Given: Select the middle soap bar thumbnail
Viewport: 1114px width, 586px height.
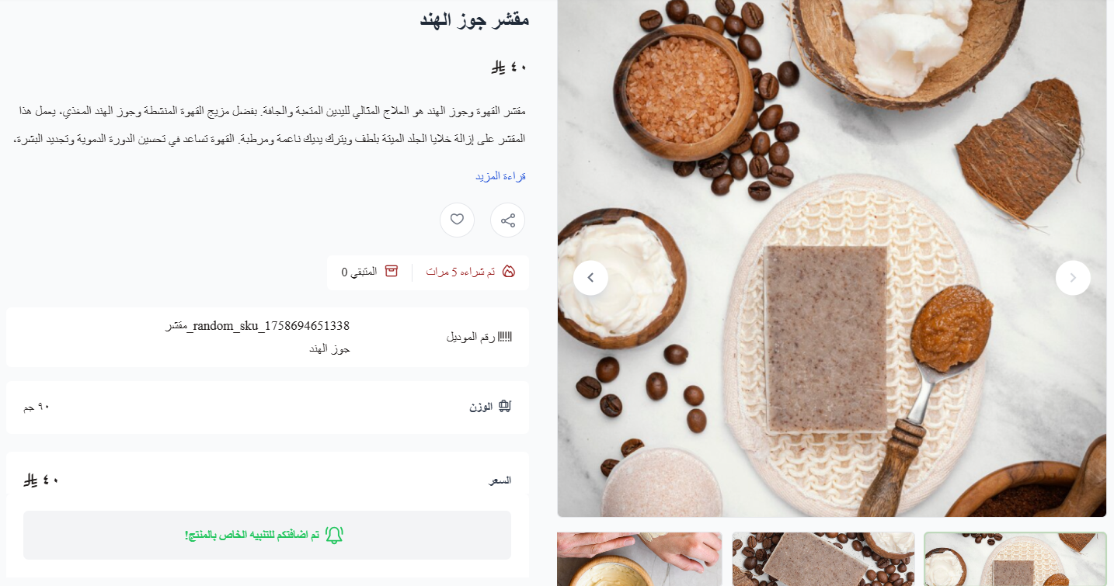Looking at the screenshot, I should point(823,559).
